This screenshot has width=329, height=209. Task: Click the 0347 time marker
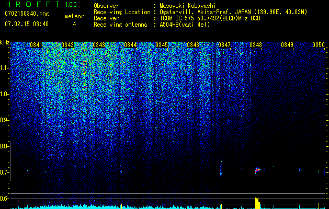point(224,45)
